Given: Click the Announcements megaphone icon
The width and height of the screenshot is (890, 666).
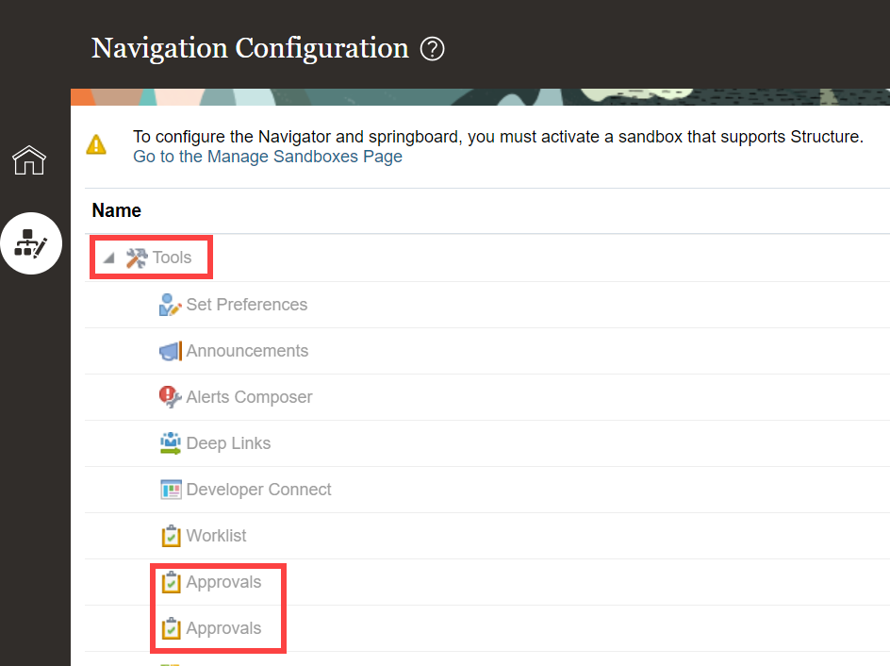Looking at the screenshot, I should (x=170, y=350).
